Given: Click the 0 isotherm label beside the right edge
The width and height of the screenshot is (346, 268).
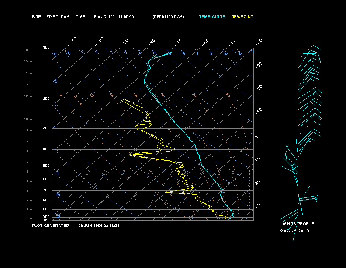Looking at the screenshot, I should coord(256,138).
